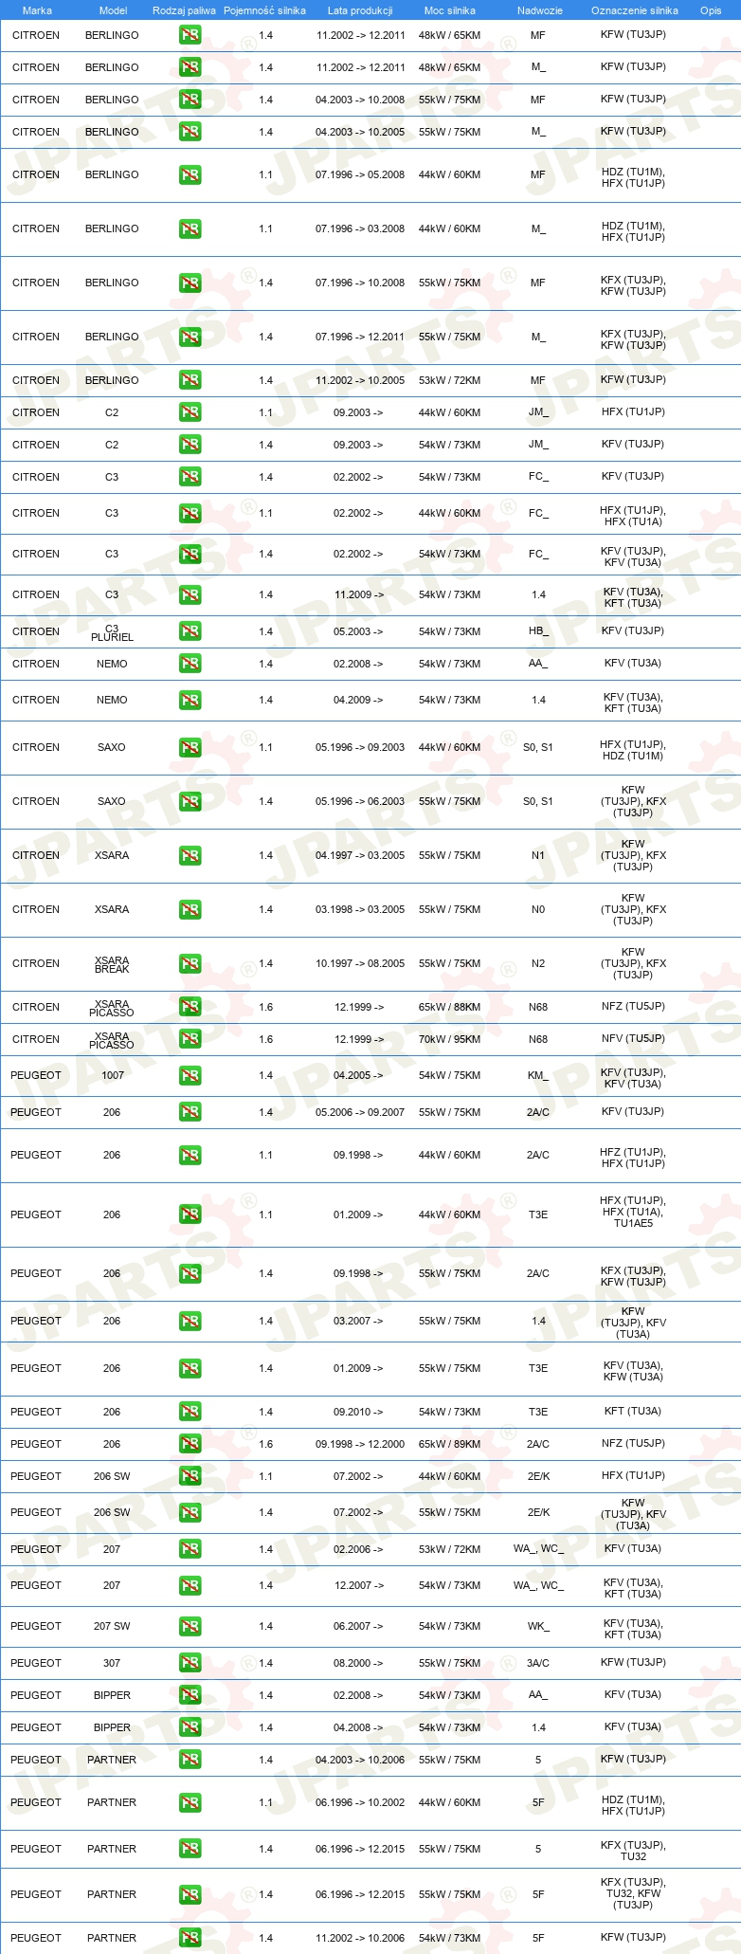Click the 65kW / 89KM power cell
741x1954 pixels.
(x=449, y=1444)
